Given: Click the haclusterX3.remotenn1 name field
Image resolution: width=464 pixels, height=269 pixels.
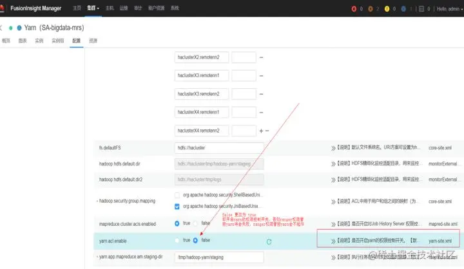Looking at the screenshot, I should pyautogui.click(x=202, y=76).
